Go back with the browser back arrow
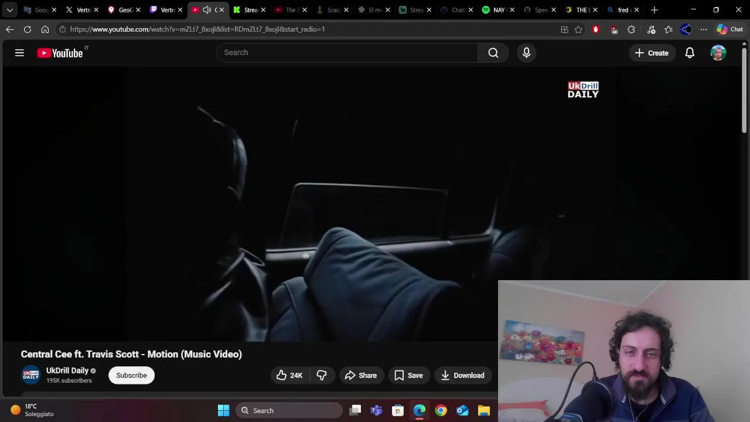This screenshot has width=750, height=422. tap(10, 29)
